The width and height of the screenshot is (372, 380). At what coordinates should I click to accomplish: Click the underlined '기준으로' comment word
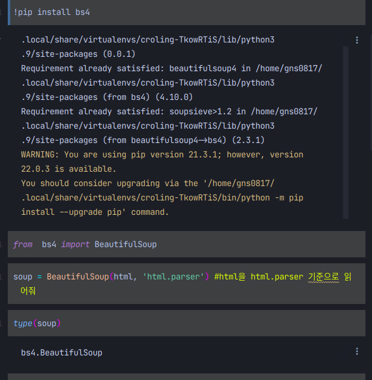[x=324, y=276]
